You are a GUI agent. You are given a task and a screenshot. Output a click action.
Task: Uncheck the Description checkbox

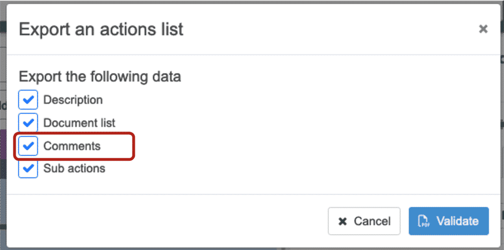tap(28, 100)
